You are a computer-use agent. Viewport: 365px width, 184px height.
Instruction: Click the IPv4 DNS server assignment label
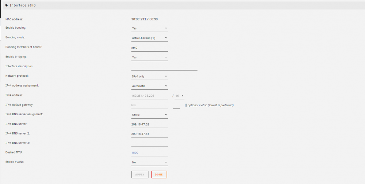[x=24, y=114]
